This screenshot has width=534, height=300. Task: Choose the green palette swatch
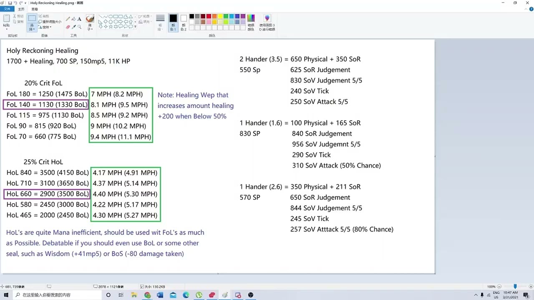pos(226,16)
